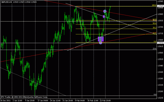Pick the yellow 38.2 Fibonacci level label

[x=155, y=28]
